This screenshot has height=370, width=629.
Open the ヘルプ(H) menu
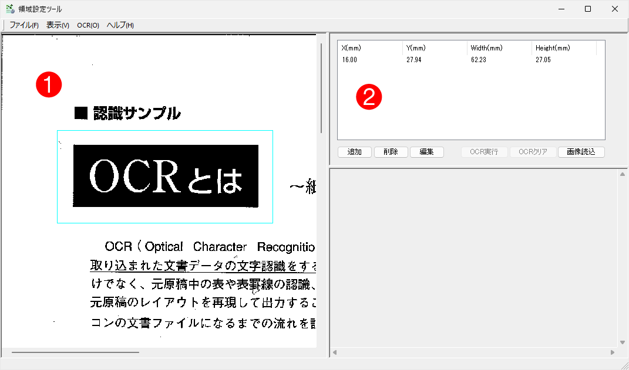point(119,25)
